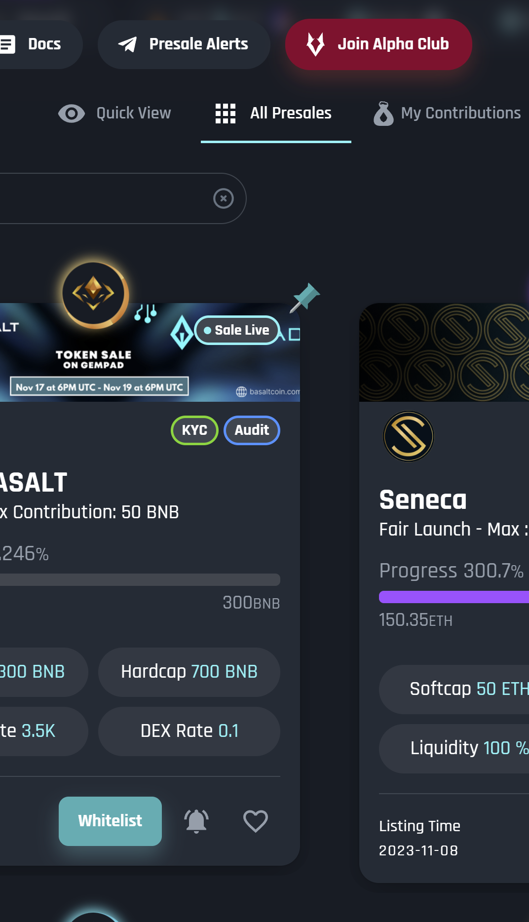529x922 pixels.
Task: Click Join Alpha Club button
Action: [378, 44]
